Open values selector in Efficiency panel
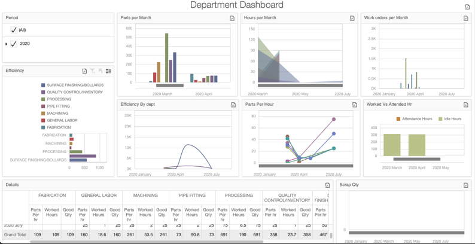 (x=108, y=71)
